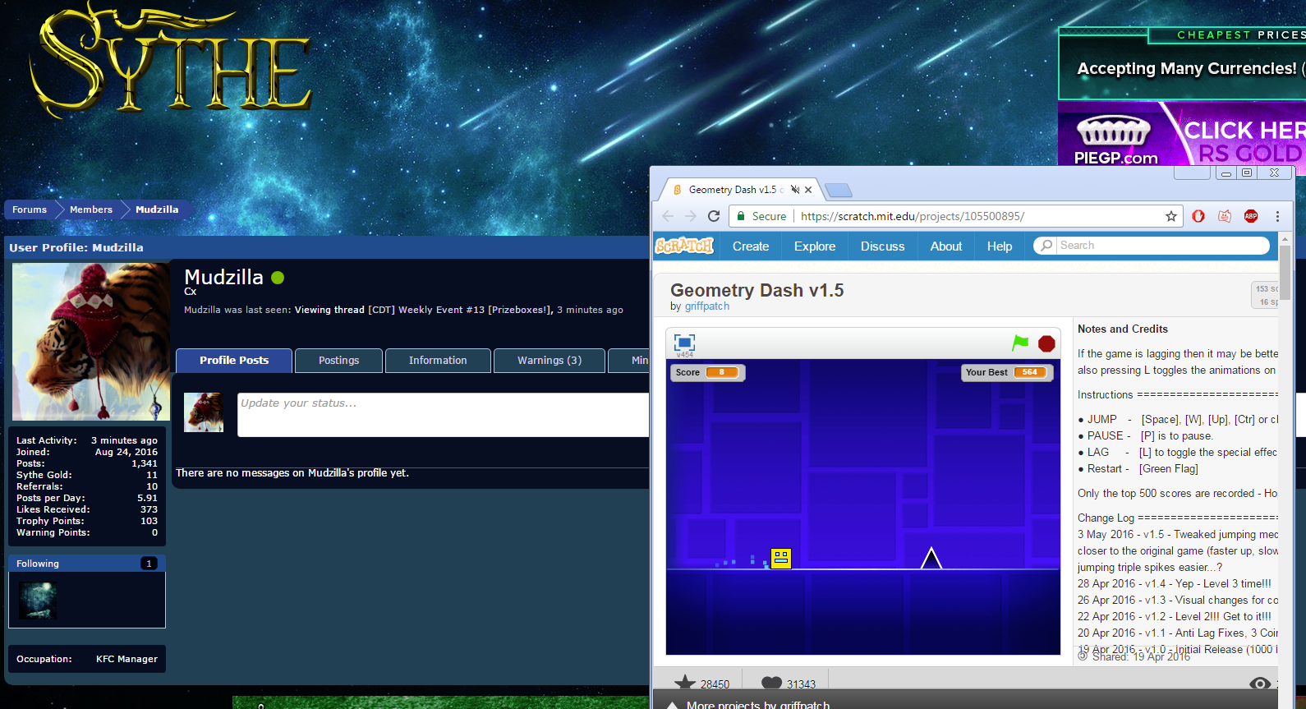
Task: Open the Discuss page on Scratch
Action: pos(882,246)
